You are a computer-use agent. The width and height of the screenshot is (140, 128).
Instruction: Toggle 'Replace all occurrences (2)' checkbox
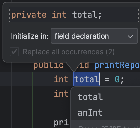pyautogui.click(x=14, y=52)
